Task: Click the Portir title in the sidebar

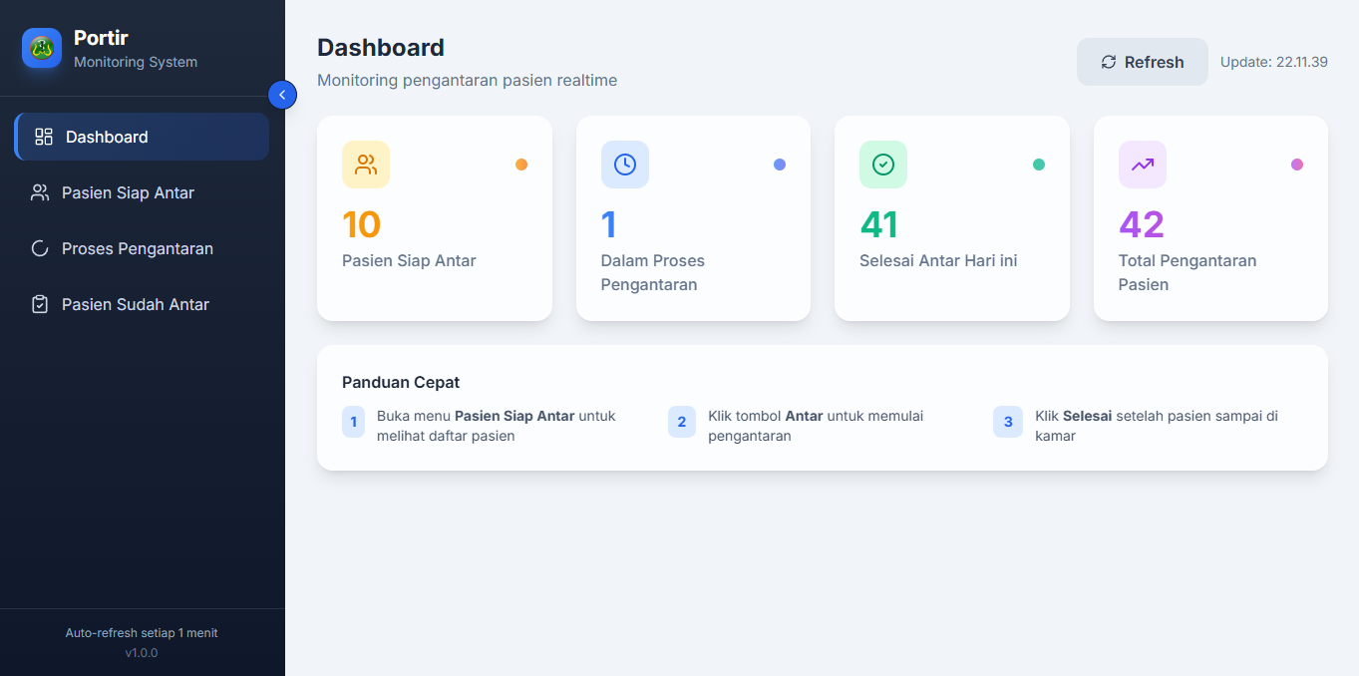Action: click(101, 38)
